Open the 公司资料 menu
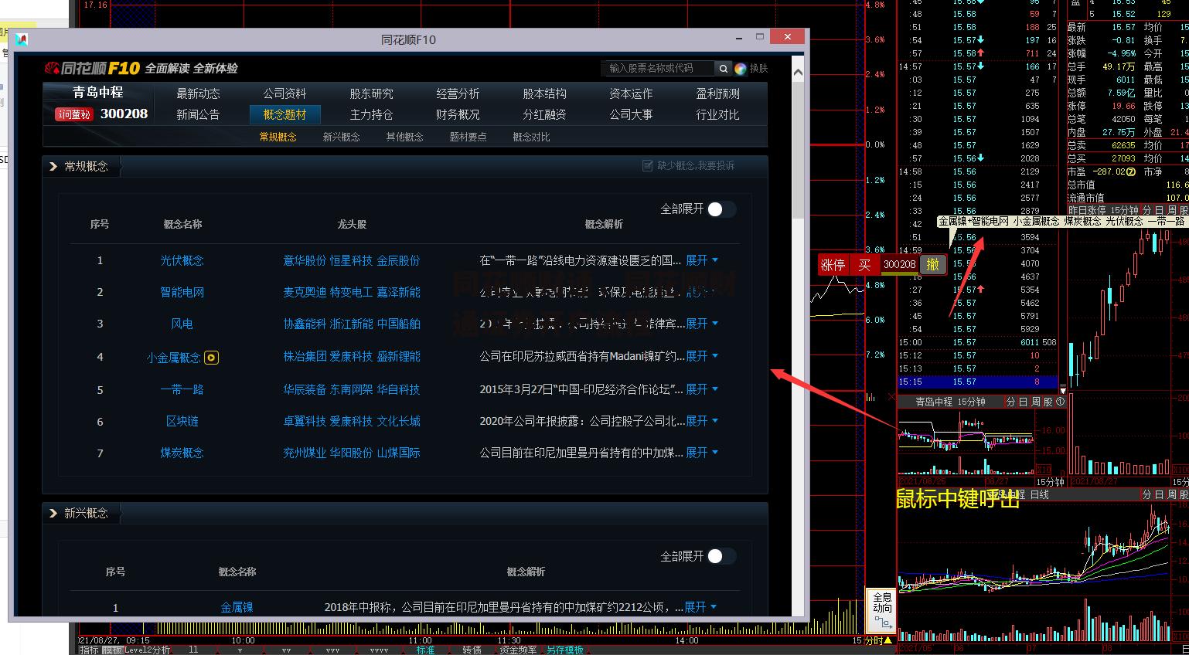 pos(284,93)
